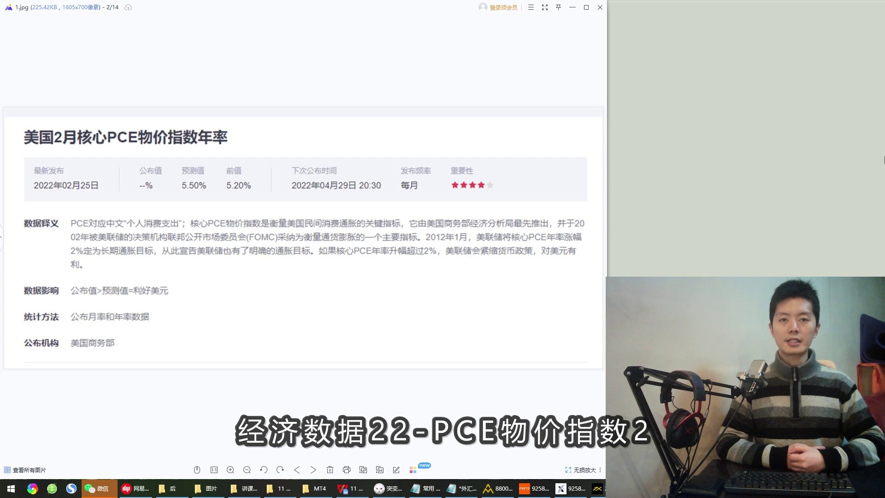Pin the viewer window on top
This screenshot has height=498, width=885.
pyautogui.click(x=559, y=7)
